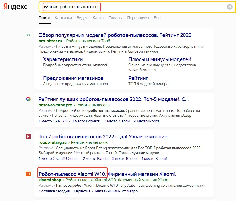Open the Переводчик tab
This screenshot has height=201, width=236.
138,18
